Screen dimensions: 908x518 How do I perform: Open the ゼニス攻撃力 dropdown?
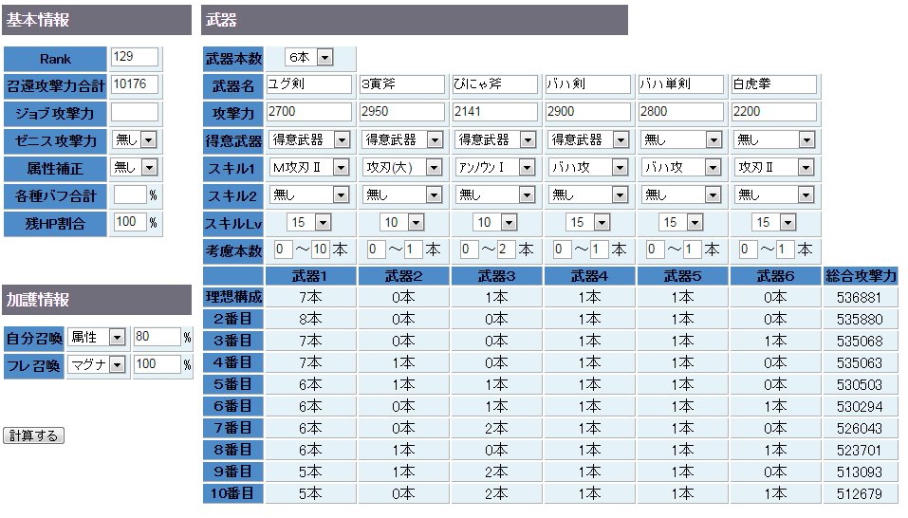[x=135, y=140]
